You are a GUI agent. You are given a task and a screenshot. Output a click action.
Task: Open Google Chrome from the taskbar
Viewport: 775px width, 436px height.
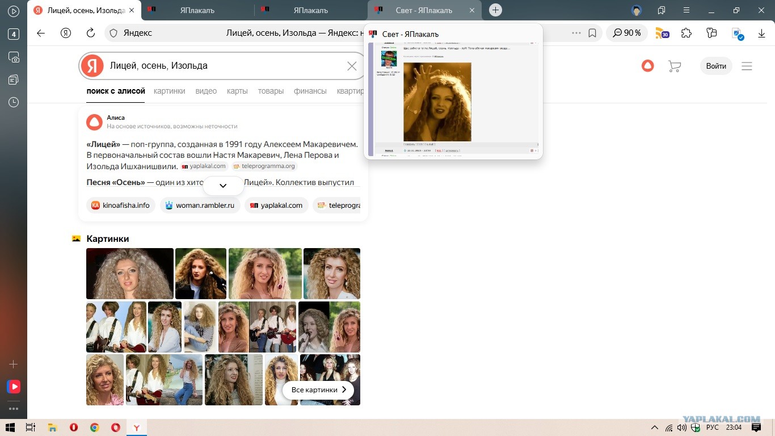[95, 427]
